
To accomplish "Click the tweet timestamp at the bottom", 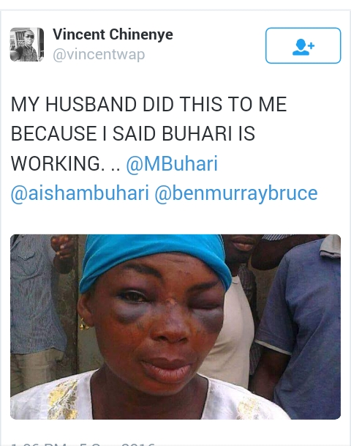I will (83, 444).
